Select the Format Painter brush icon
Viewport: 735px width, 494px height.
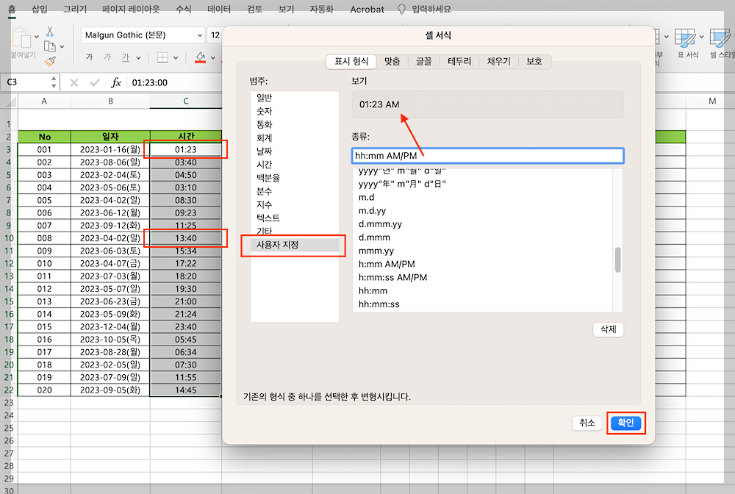50,60
